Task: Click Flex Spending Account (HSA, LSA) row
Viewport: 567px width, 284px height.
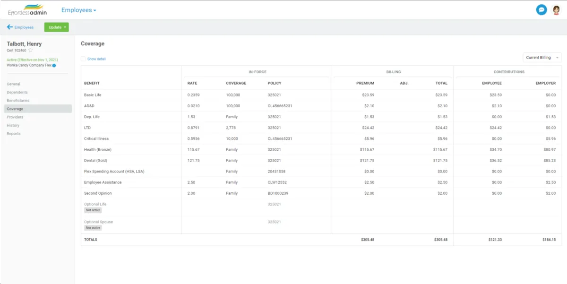Action: coord(321,172)
